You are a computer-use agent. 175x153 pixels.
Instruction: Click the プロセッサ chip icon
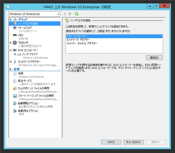[15, 43]
